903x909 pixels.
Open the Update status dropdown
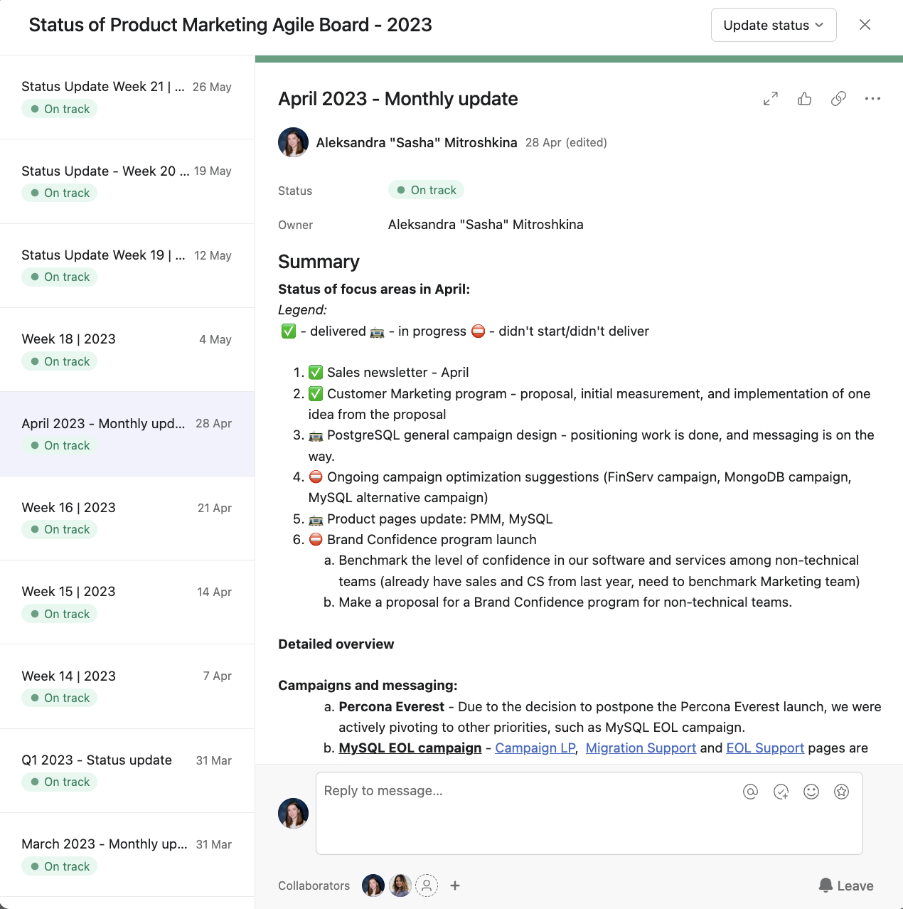point(774,25)
